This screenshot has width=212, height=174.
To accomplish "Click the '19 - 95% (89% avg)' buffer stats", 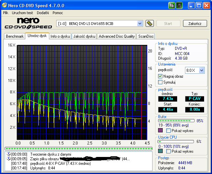I will click(174, 125).
